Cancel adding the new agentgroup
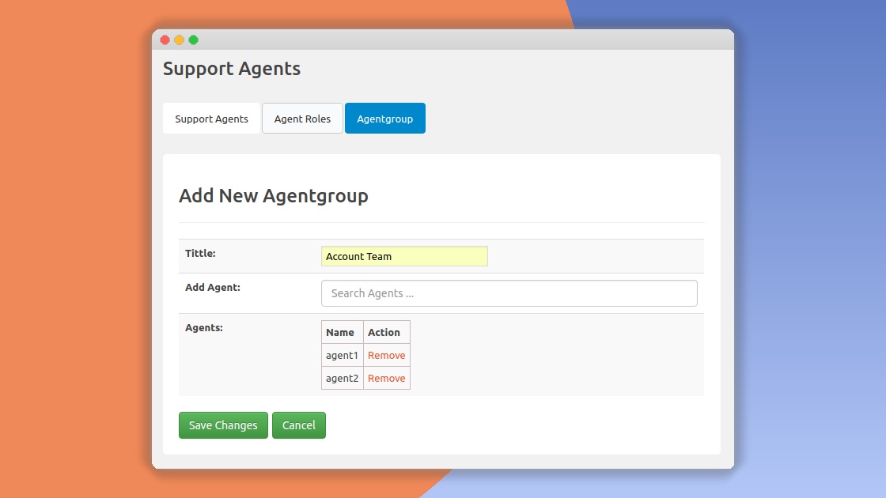Image resolution: width=886 pixels, height=498 pixels. 298,425
